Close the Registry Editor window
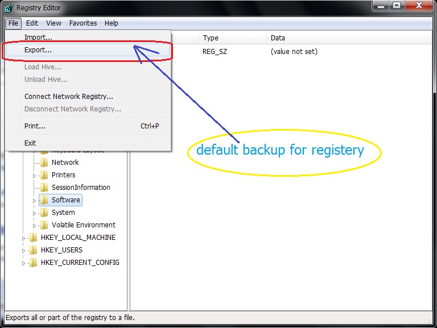 pos(419,6)
